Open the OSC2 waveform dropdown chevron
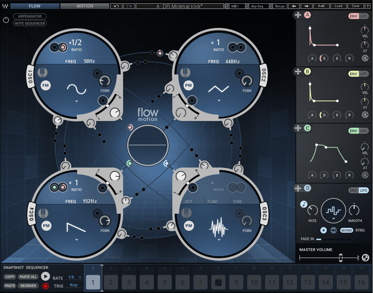This screenshot has width=373, height=293. pos(219,101)
